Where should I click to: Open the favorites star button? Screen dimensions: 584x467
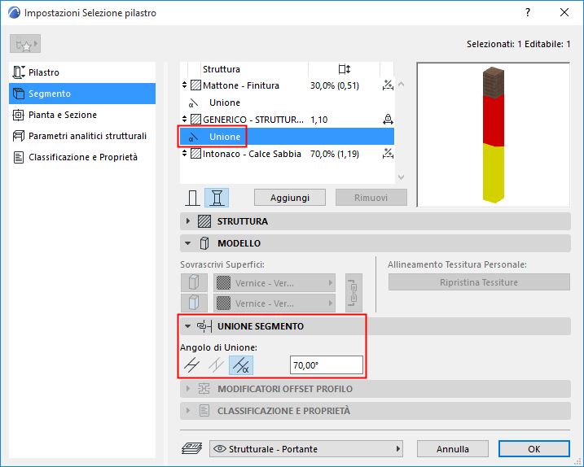click(25, 44)
